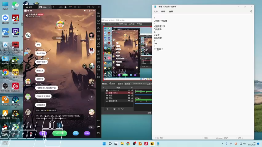Screen dimensions: 262x147
Task: Click the Android back arrow in emulator sidebar
Action: pos(99,121)
